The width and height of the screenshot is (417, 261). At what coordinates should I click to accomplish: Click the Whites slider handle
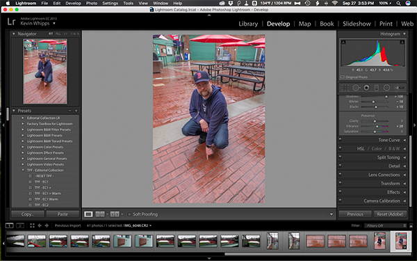[x=373, y=102]
